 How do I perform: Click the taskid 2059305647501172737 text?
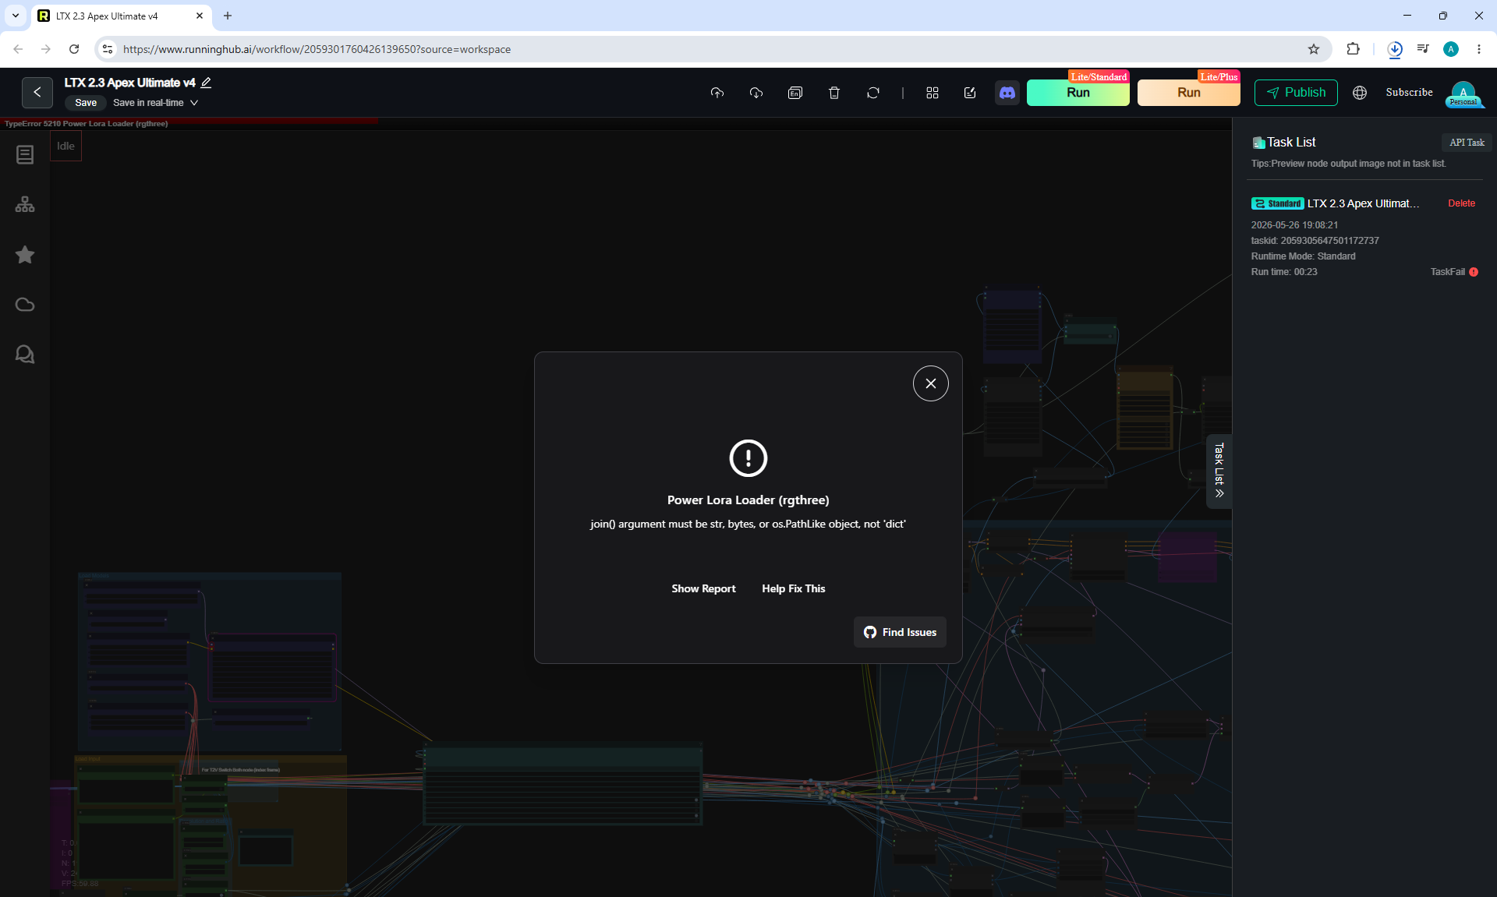pyautogui.click(x=1315, y=241)
